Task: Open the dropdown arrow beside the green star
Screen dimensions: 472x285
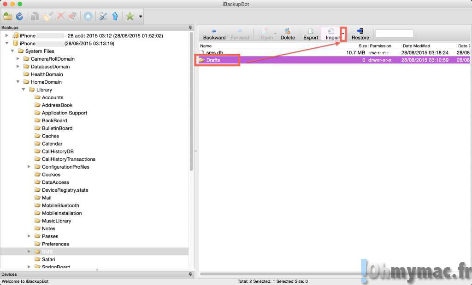Action: (141, 17)
